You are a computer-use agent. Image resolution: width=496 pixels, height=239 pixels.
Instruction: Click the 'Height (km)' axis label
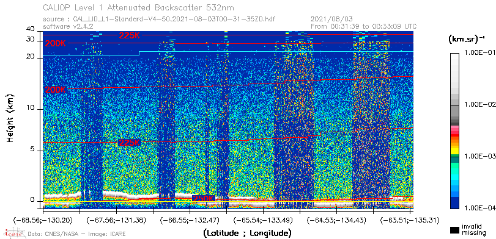coord(10,118)
